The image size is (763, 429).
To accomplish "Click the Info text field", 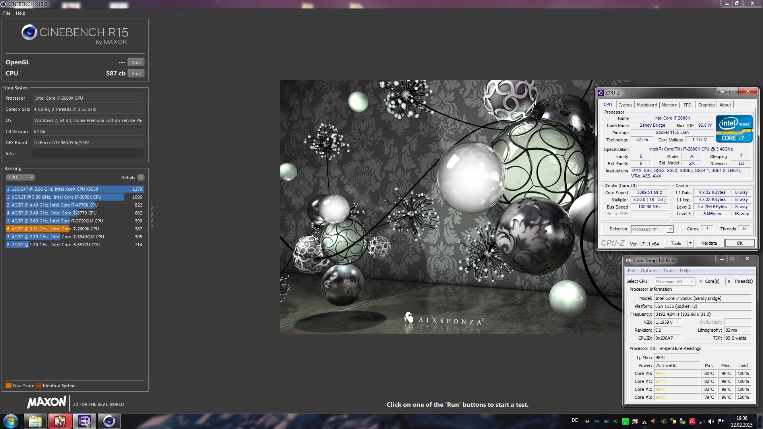I will point(88,154).
